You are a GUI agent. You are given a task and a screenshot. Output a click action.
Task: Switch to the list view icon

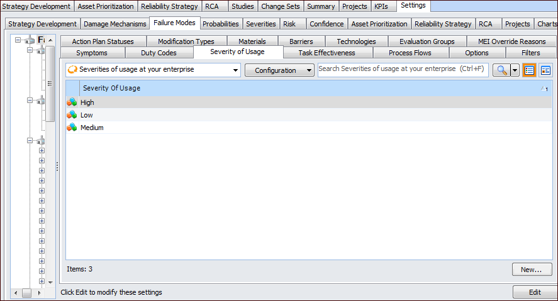tap(529, 70)
